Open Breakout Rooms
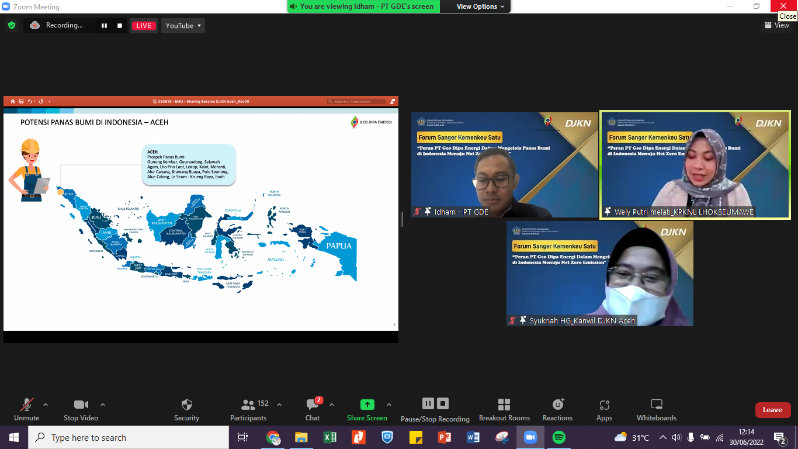The image size is (798, 449). pyautogui.click(x=504, y=410)
